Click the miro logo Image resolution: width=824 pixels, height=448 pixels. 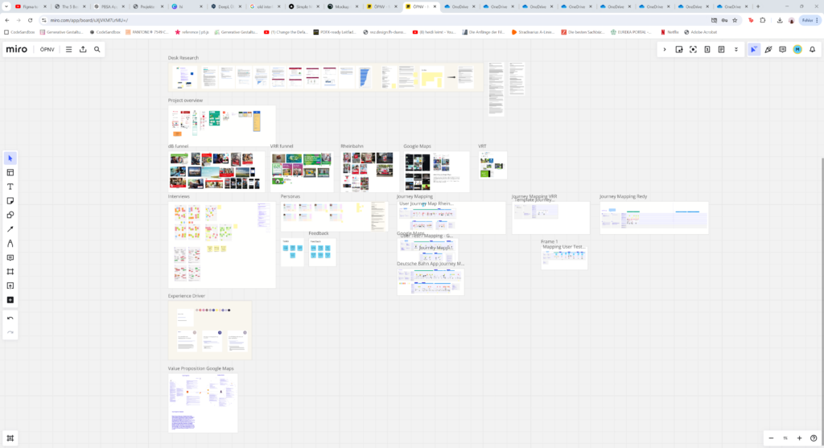(17, 49)
